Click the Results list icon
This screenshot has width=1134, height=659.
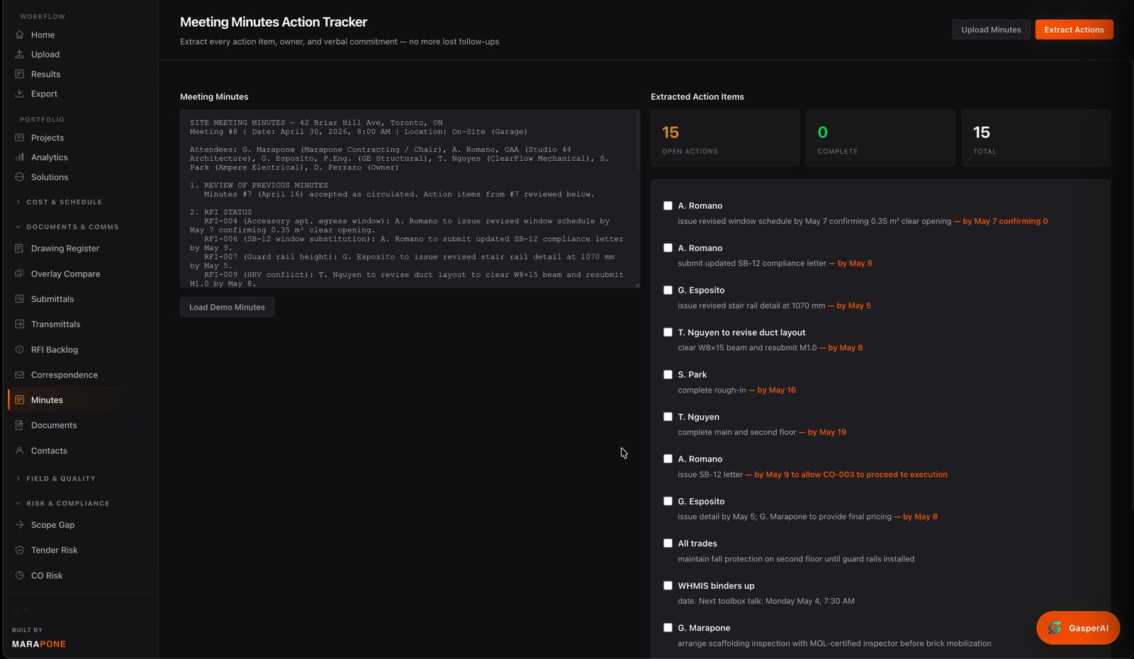pos(20,74)
